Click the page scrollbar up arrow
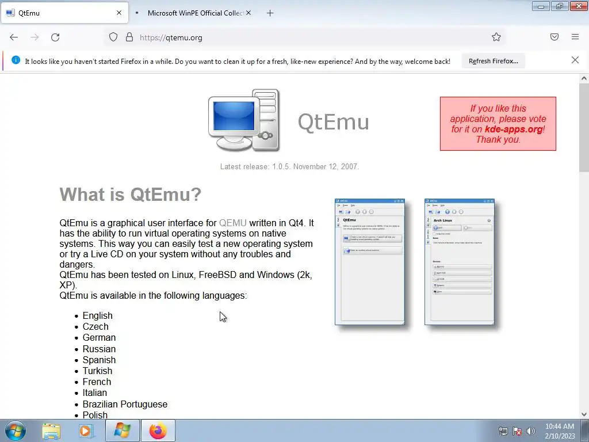Screen dimensions: 589x442 point(584,78)
